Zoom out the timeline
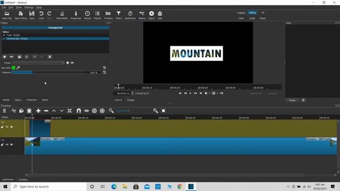The image size is (340, 191). point(111,111)
